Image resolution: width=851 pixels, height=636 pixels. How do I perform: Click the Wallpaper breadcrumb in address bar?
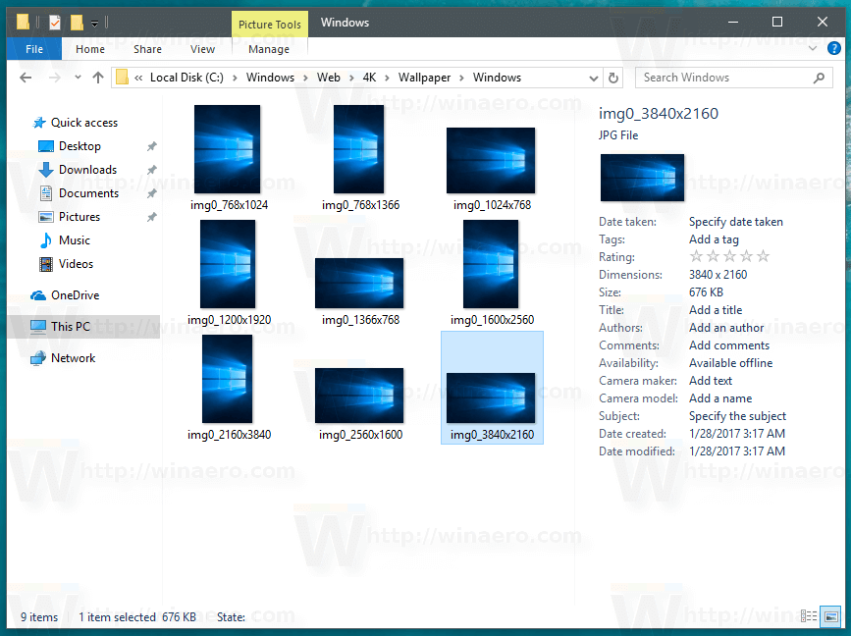point(423,78)
